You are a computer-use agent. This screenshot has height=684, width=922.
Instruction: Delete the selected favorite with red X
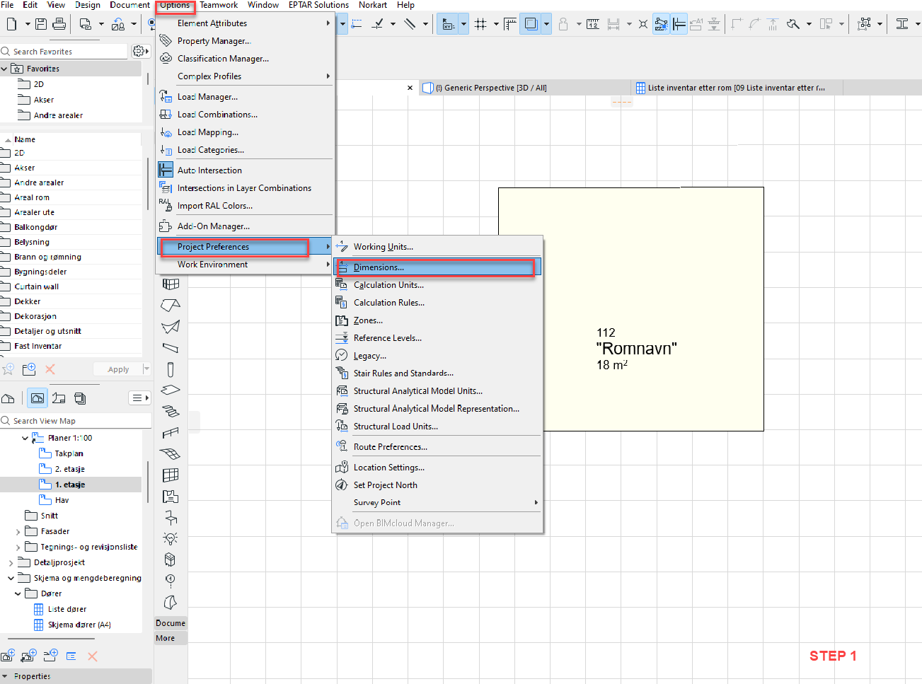click(50, 369)
